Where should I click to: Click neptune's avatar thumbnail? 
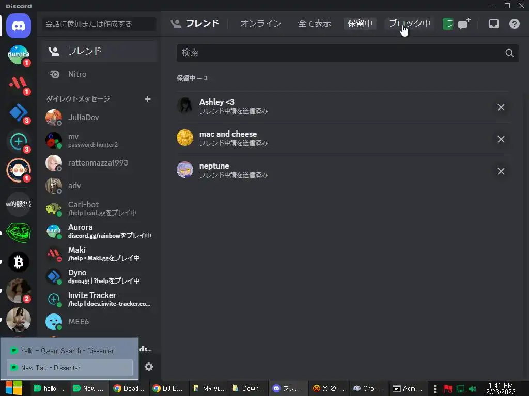(x=185, y=170)
